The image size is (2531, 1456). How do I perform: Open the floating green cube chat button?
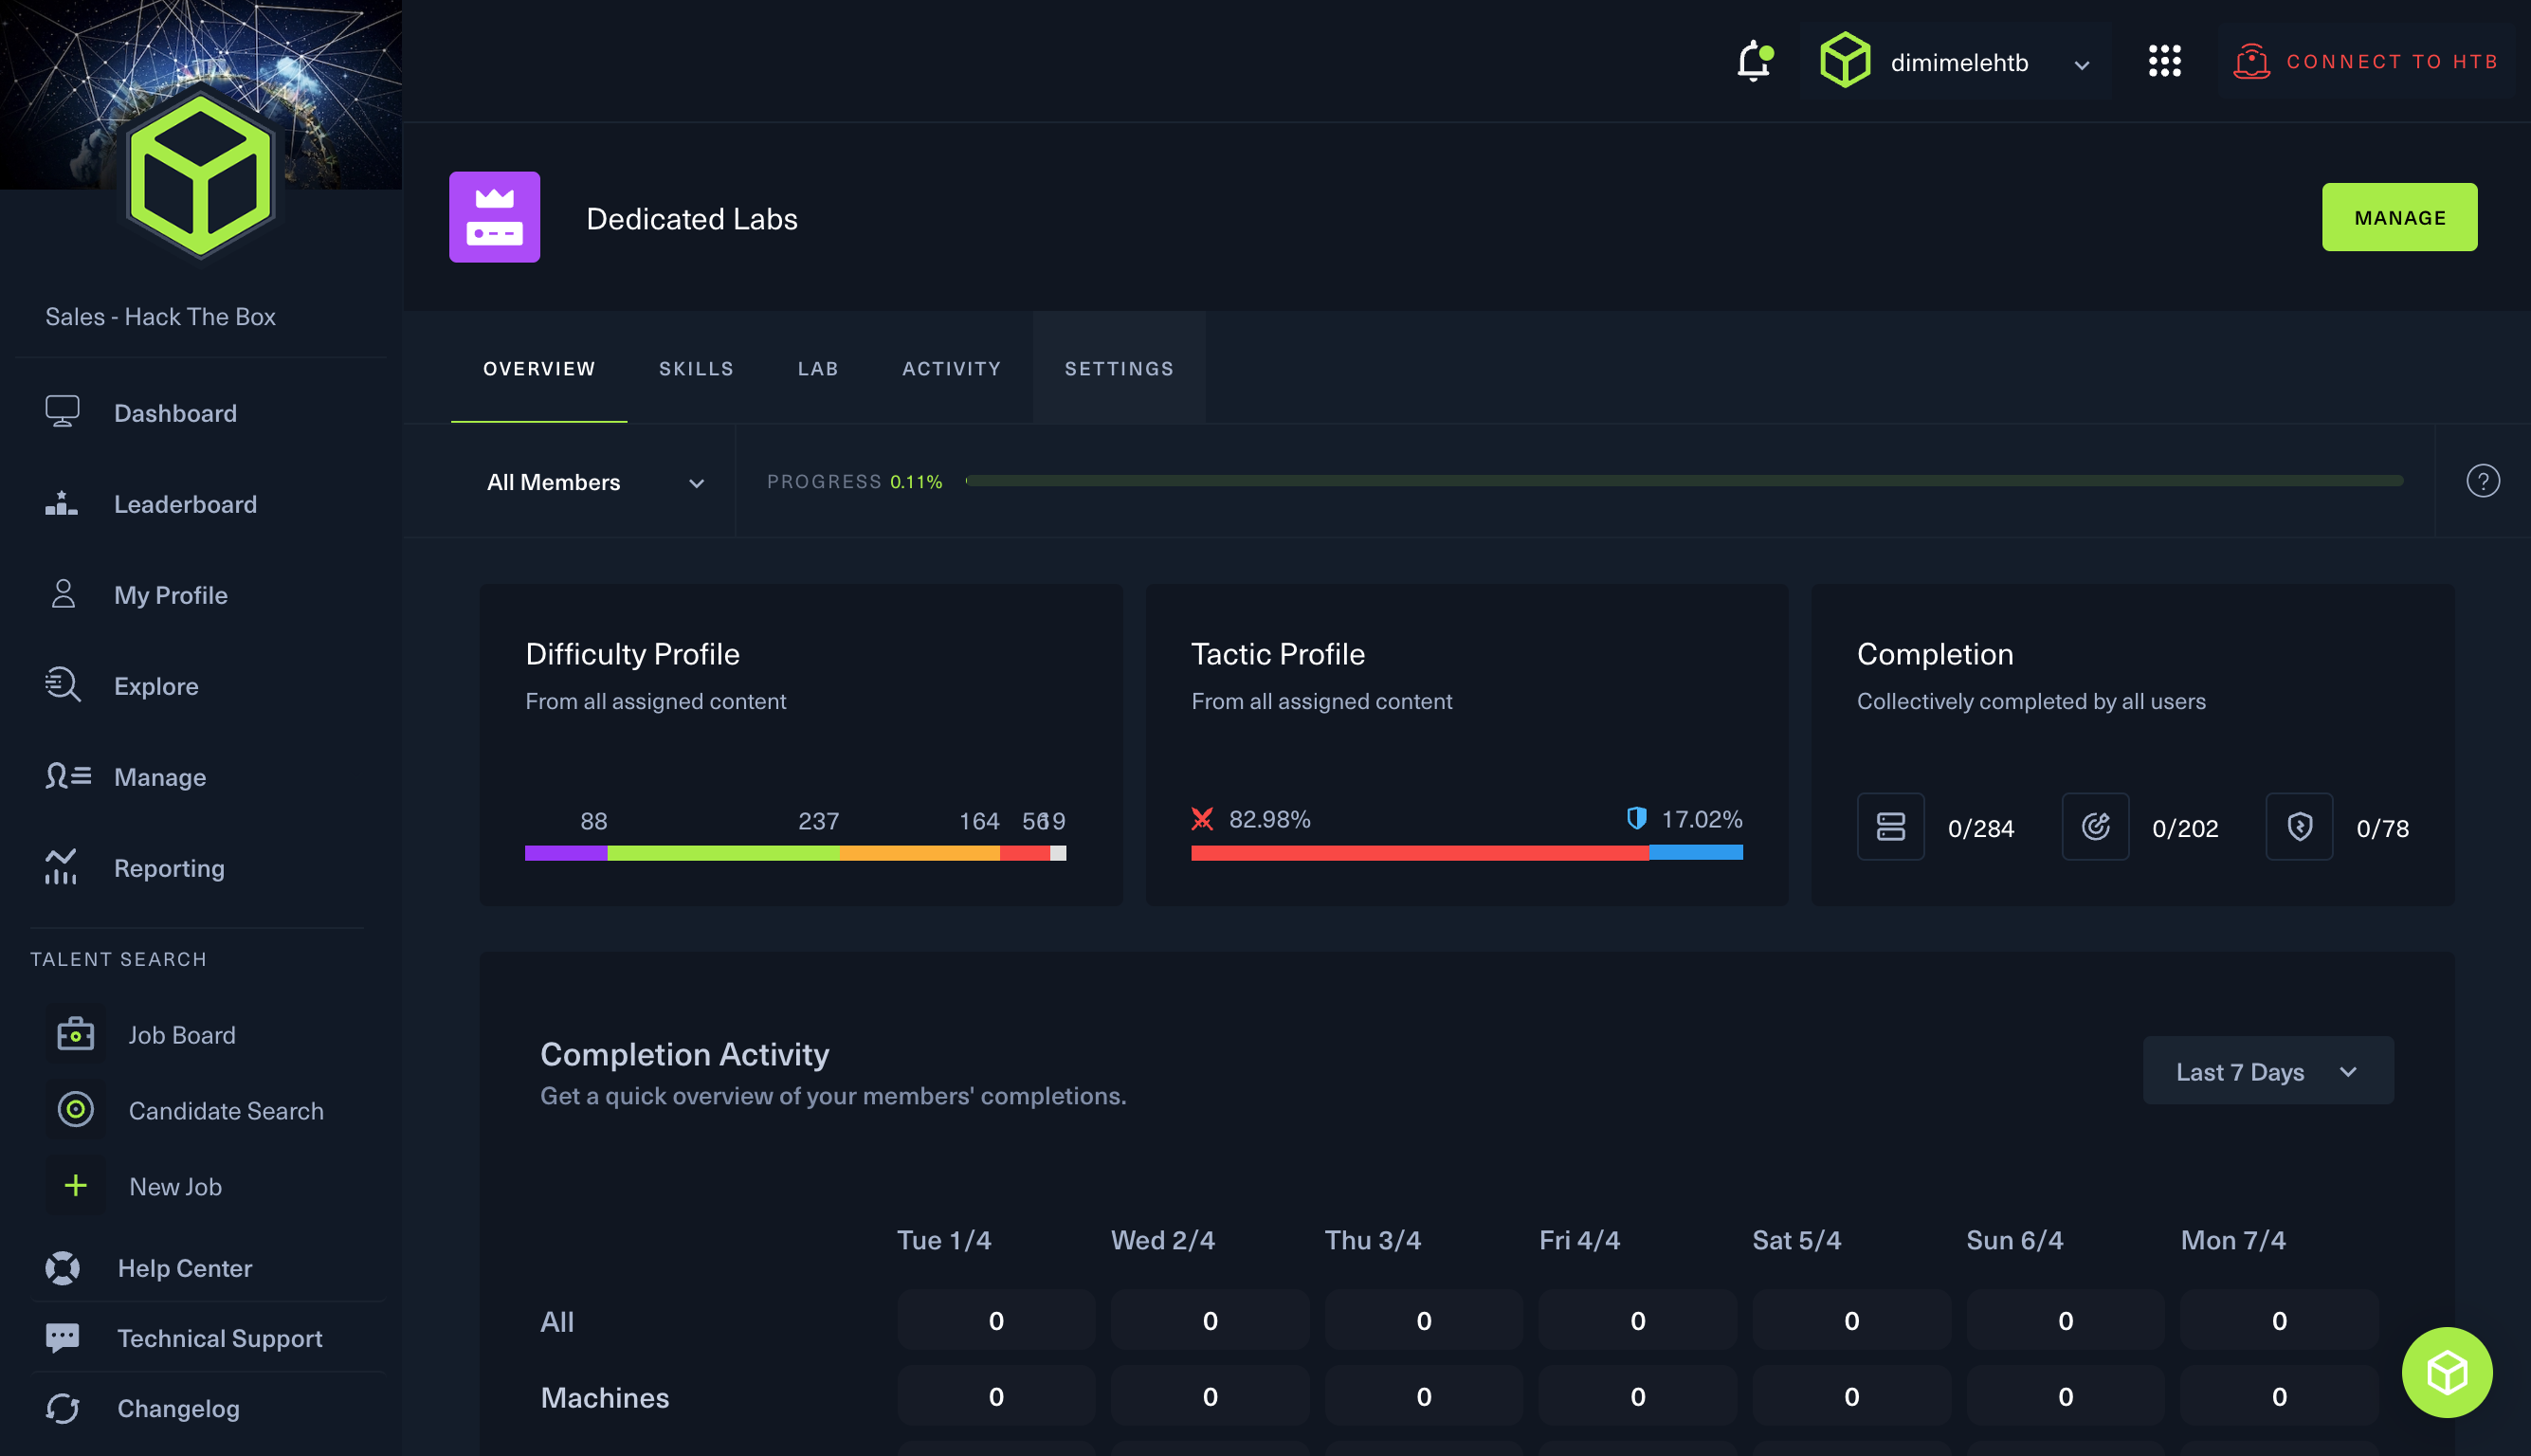(2446, 1372)
